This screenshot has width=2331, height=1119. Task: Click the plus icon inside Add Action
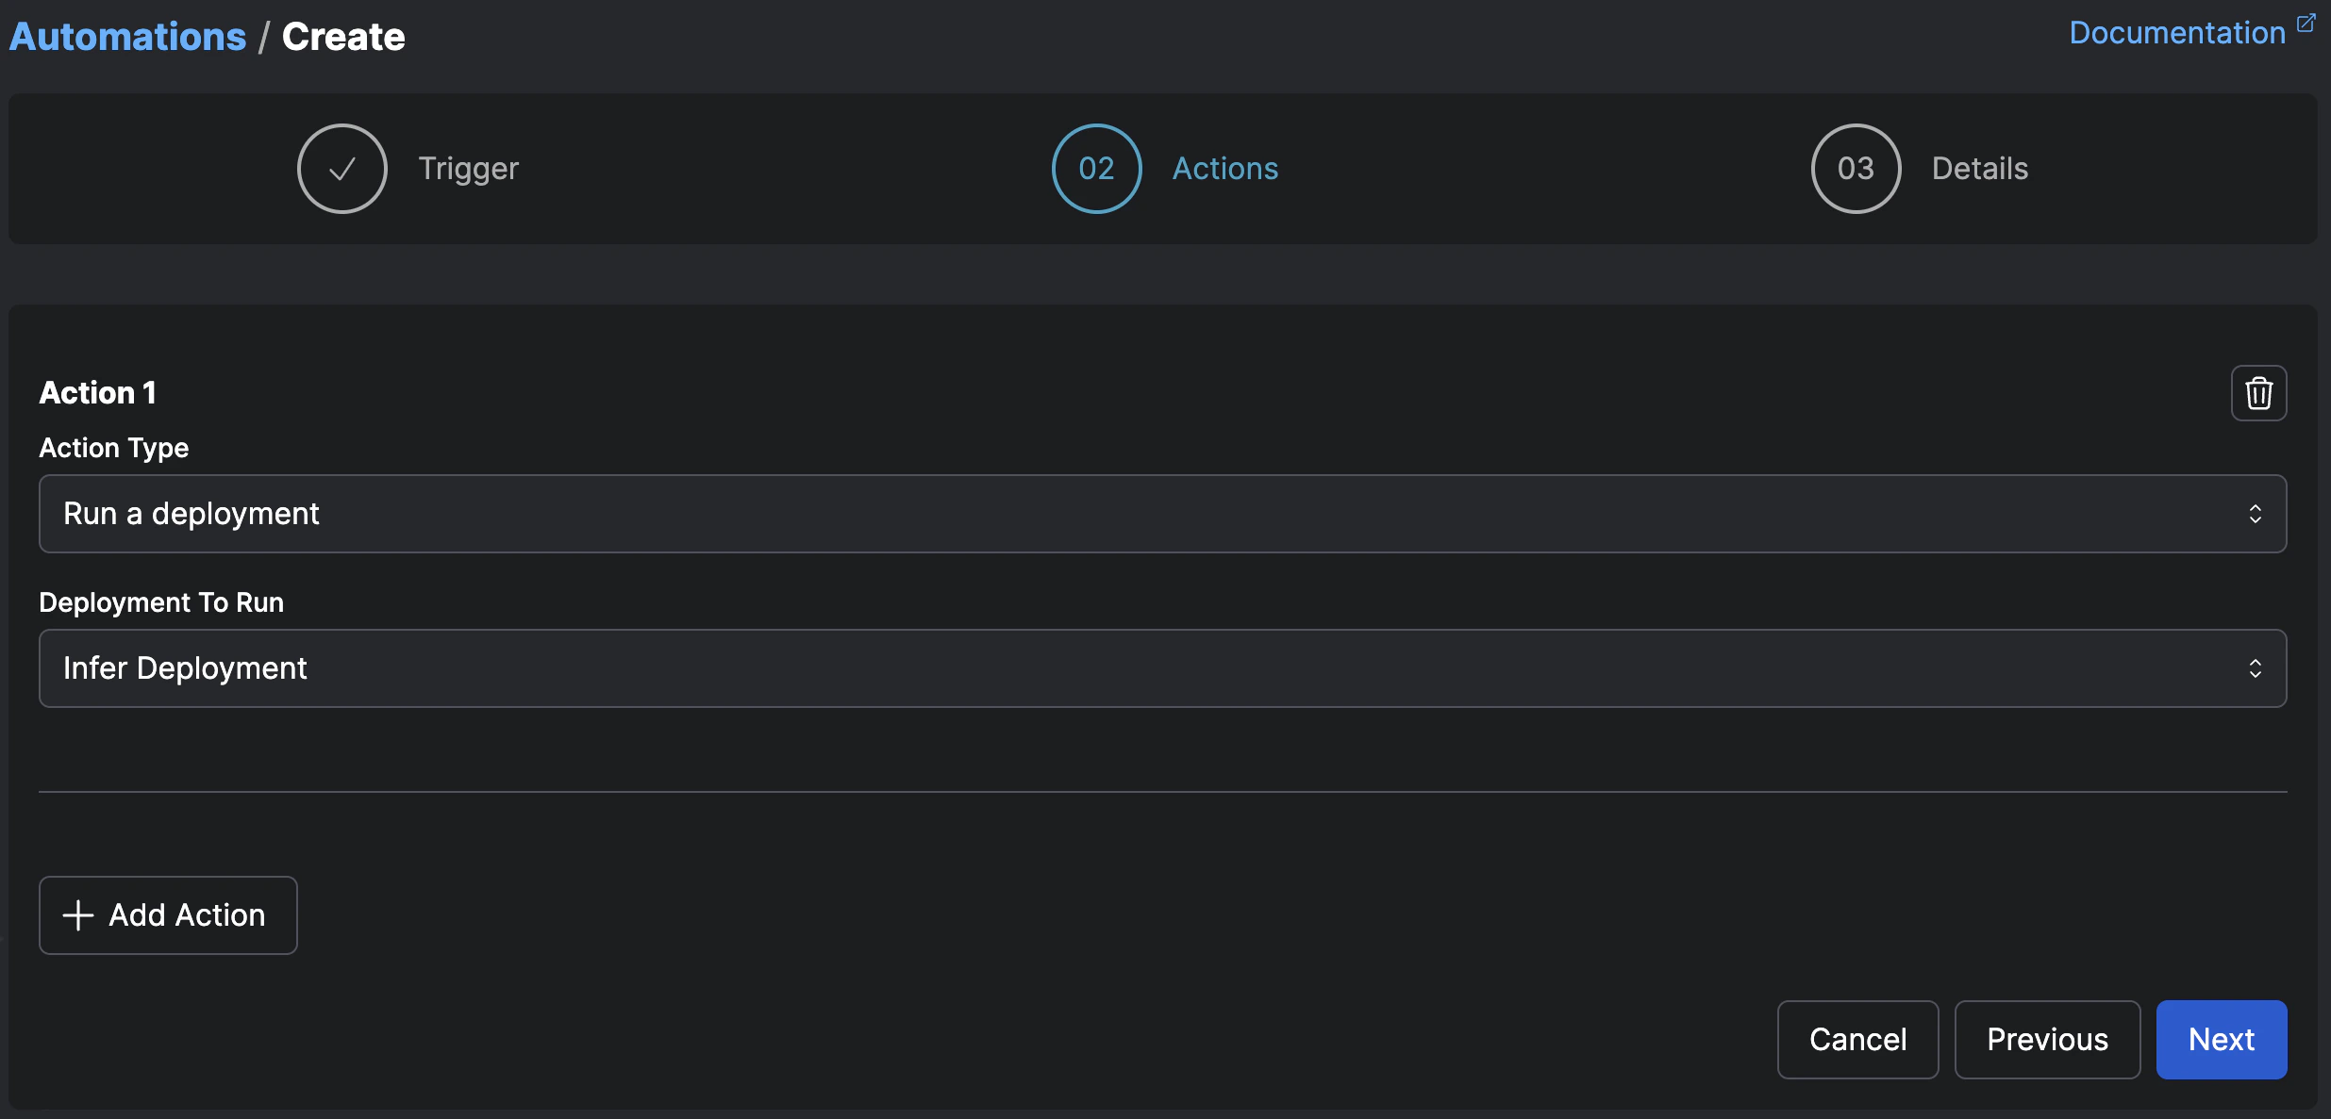77,914
